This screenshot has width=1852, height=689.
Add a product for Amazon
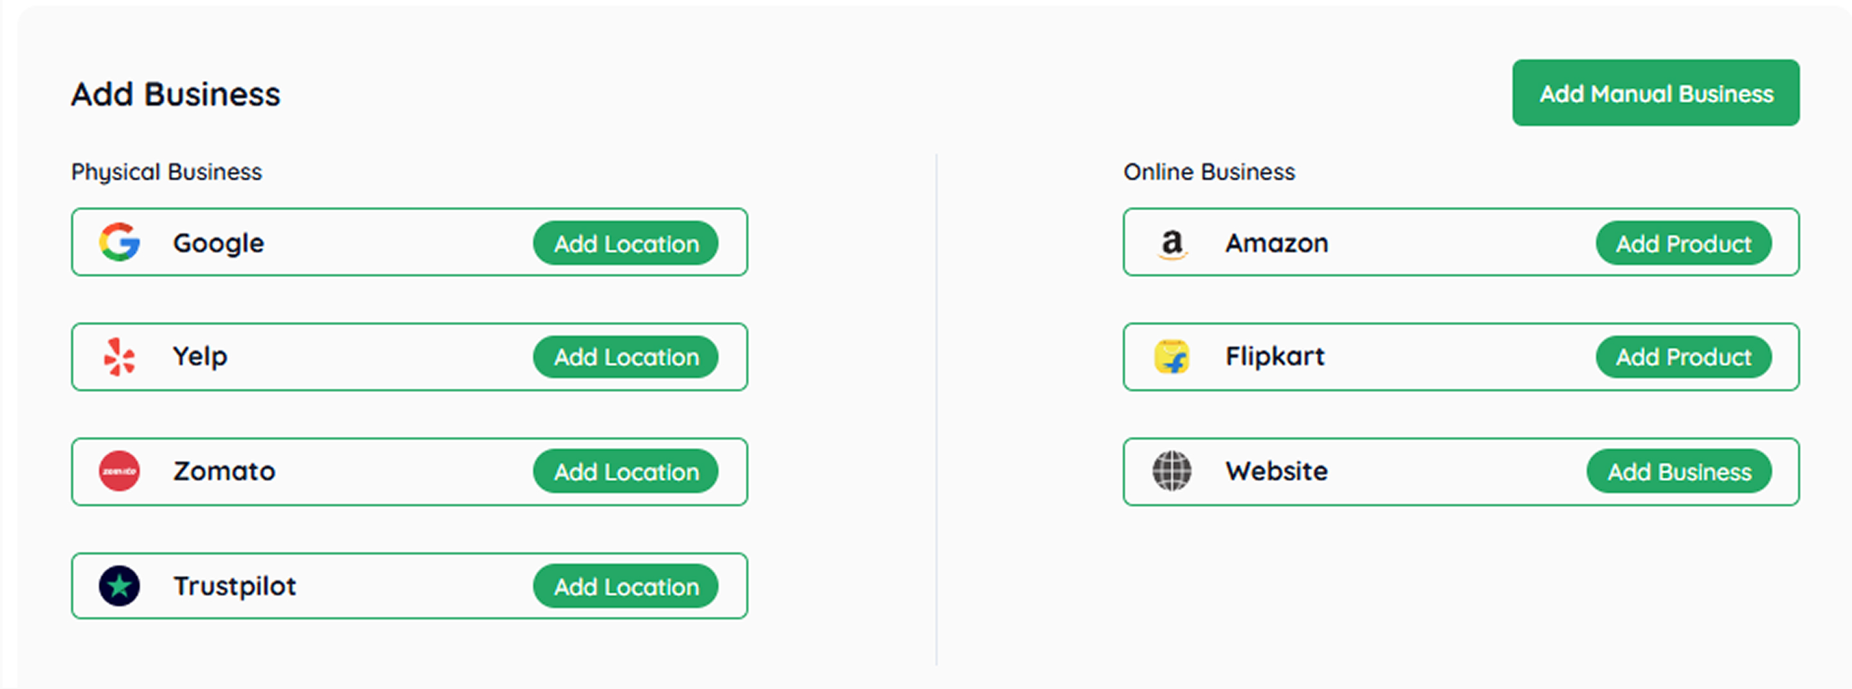click(x=1683, y=244)
